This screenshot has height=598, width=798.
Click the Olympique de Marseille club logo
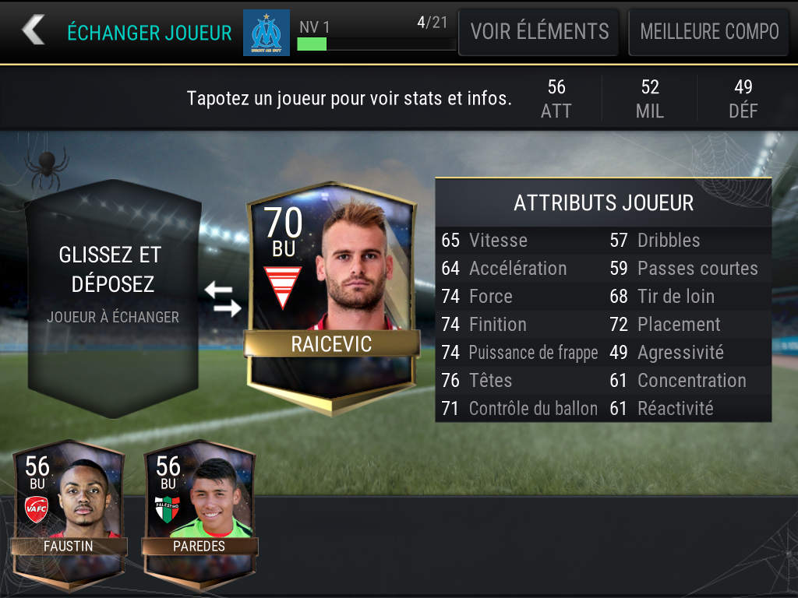pos(267,33)
